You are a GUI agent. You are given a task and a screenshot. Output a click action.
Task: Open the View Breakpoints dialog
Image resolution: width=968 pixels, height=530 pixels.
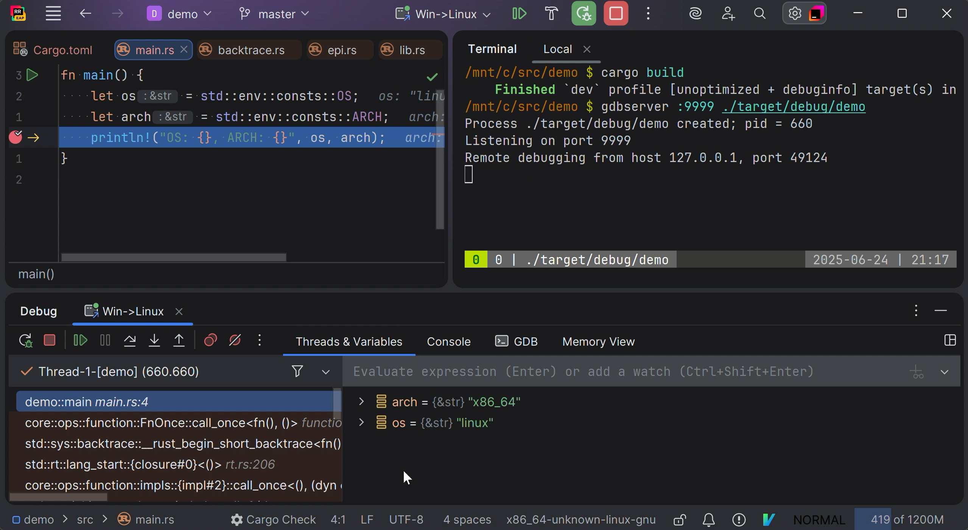click(x=211, y=340)
